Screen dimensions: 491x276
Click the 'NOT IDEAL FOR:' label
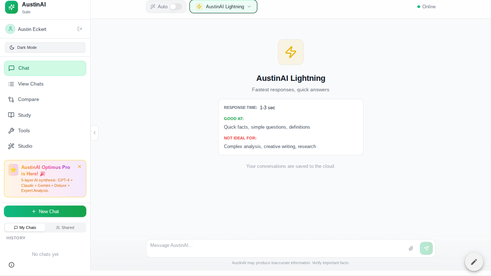click(240, 138)
